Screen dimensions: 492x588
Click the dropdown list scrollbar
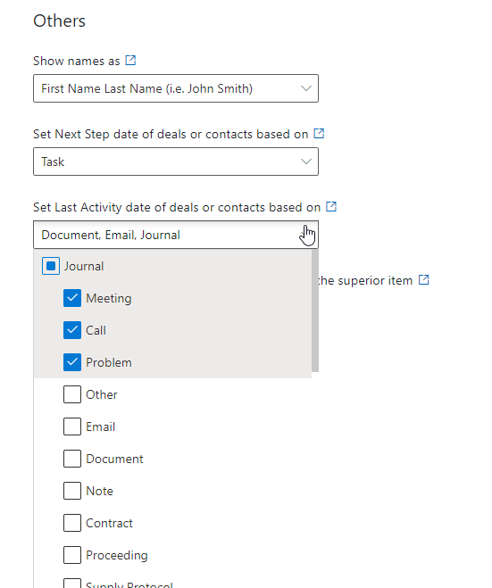(315, 311)
